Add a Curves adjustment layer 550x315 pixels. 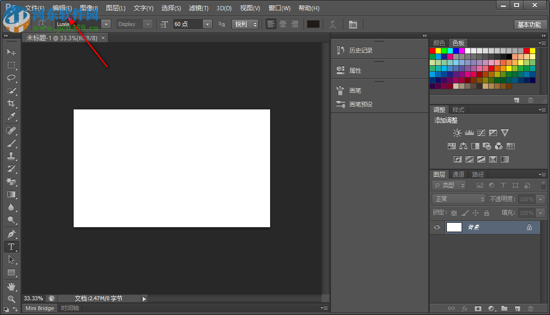(x=481, y=132)
